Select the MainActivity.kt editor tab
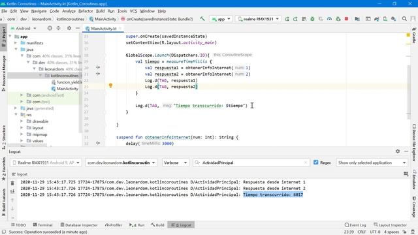 [103, 28]
